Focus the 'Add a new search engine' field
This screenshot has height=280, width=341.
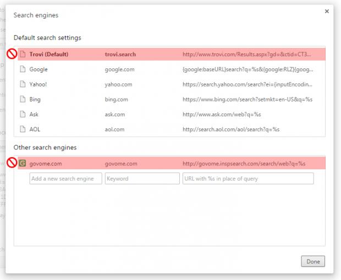pos(65,179)
